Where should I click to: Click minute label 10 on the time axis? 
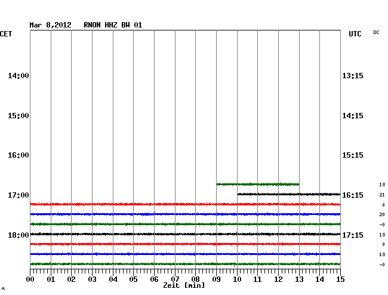[x=237, y=279]
